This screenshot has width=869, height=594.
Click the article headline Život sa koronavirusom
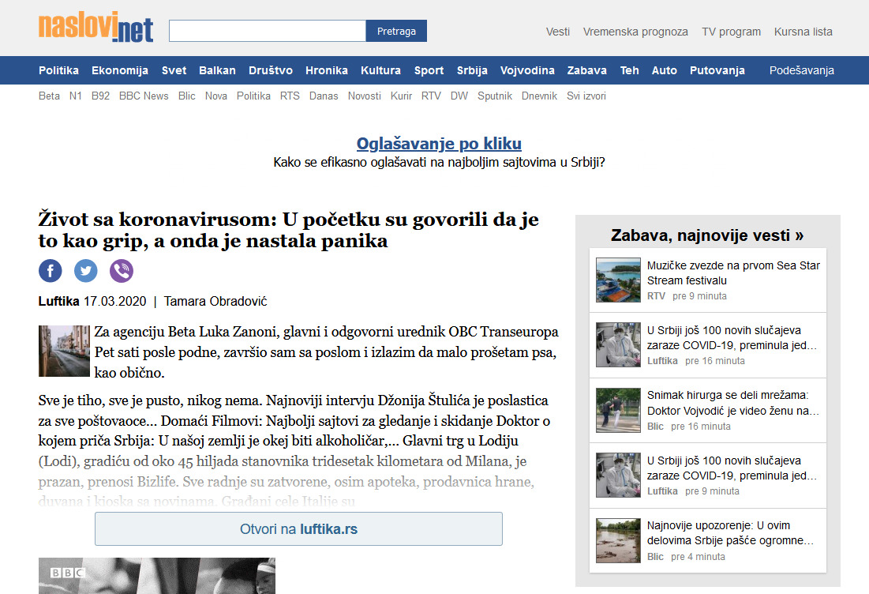pos(288,230)
